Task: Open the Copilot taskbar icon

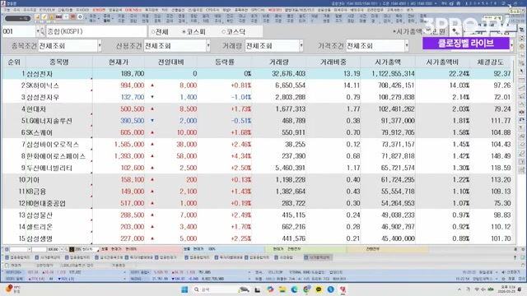Action: click(270, 289)
